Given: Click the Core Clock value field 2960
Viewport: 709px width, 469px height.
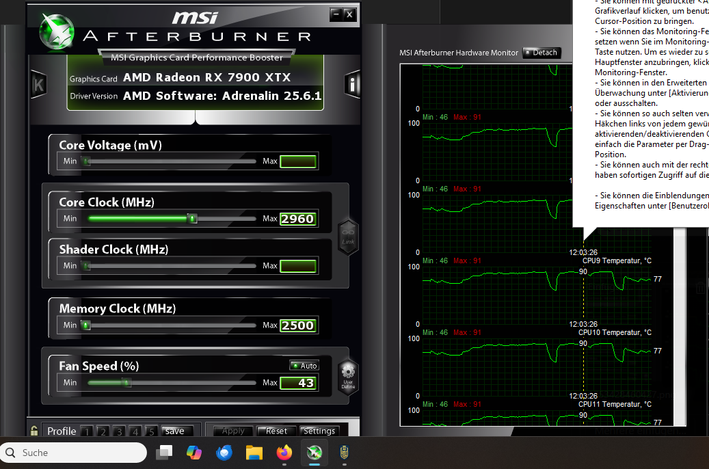Looking at the screenshot, I should pos(298,219).
